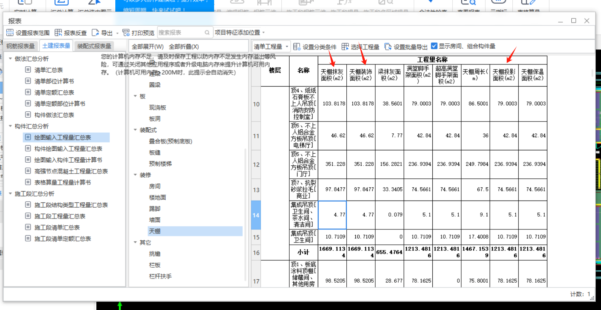601x310 pixels.
Task: Click the 小计 row label
Action: point(304,252)
